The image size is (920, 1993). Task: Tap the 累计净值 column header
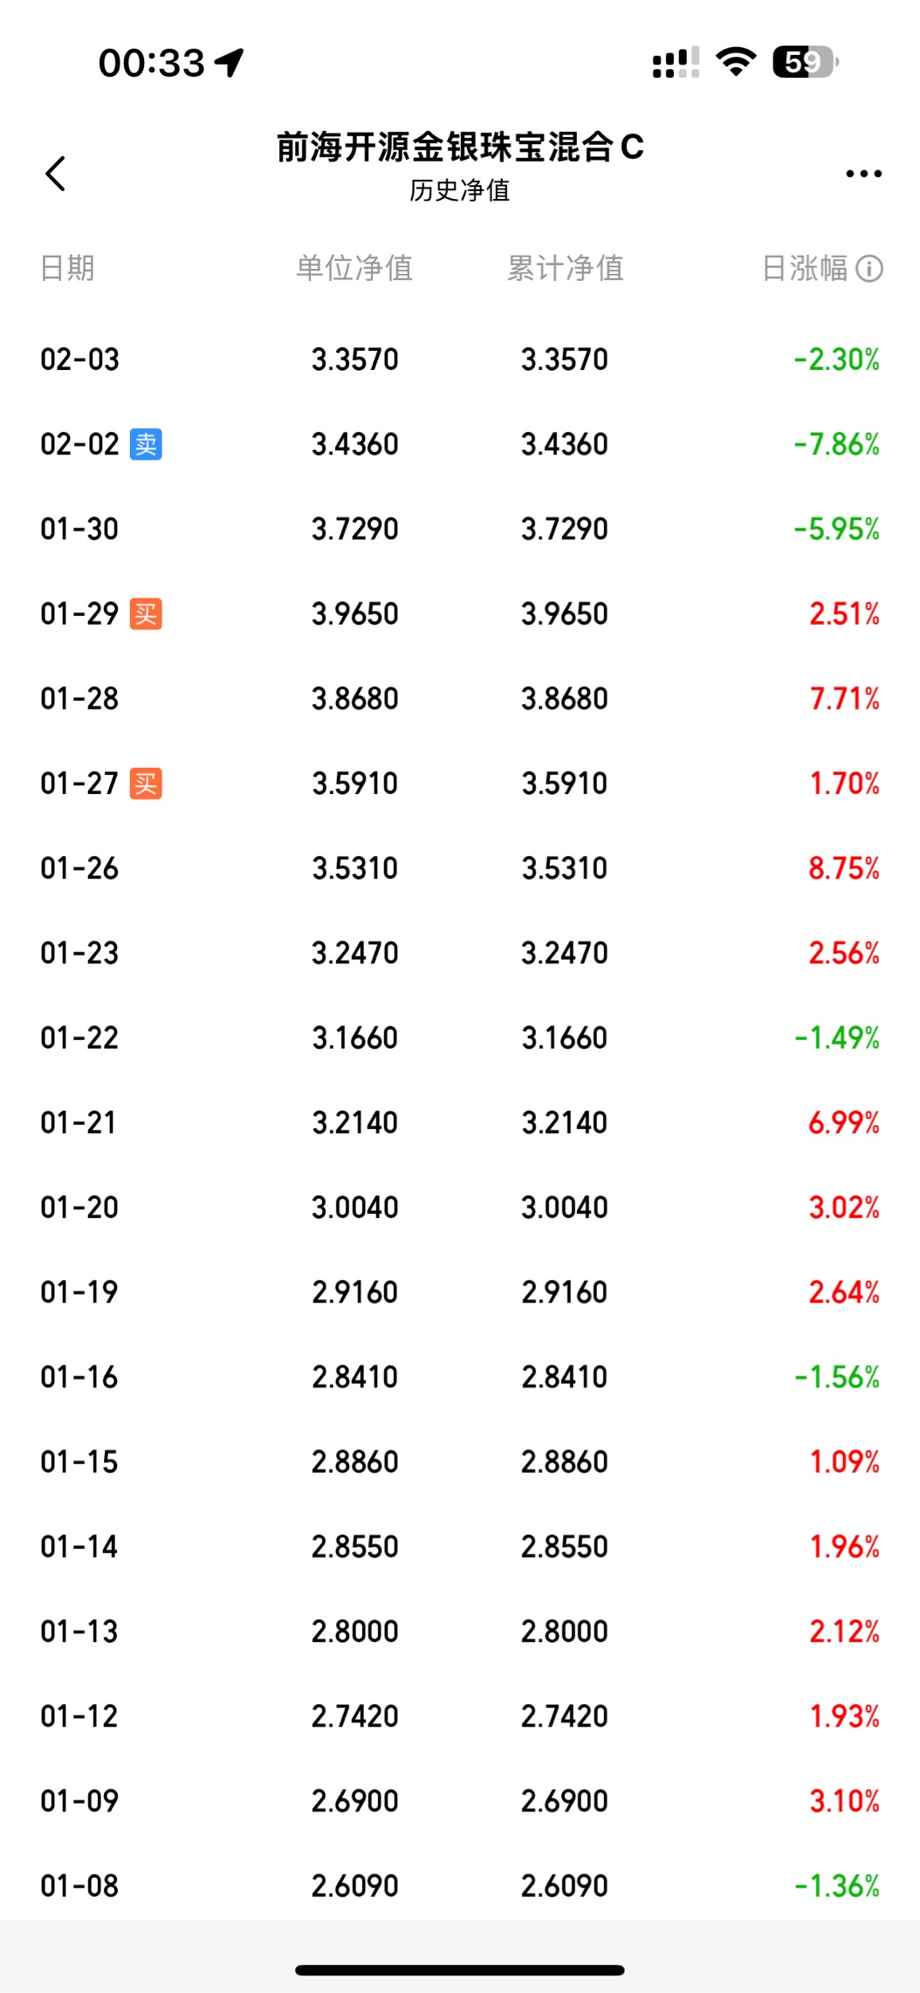coord(566,268)
